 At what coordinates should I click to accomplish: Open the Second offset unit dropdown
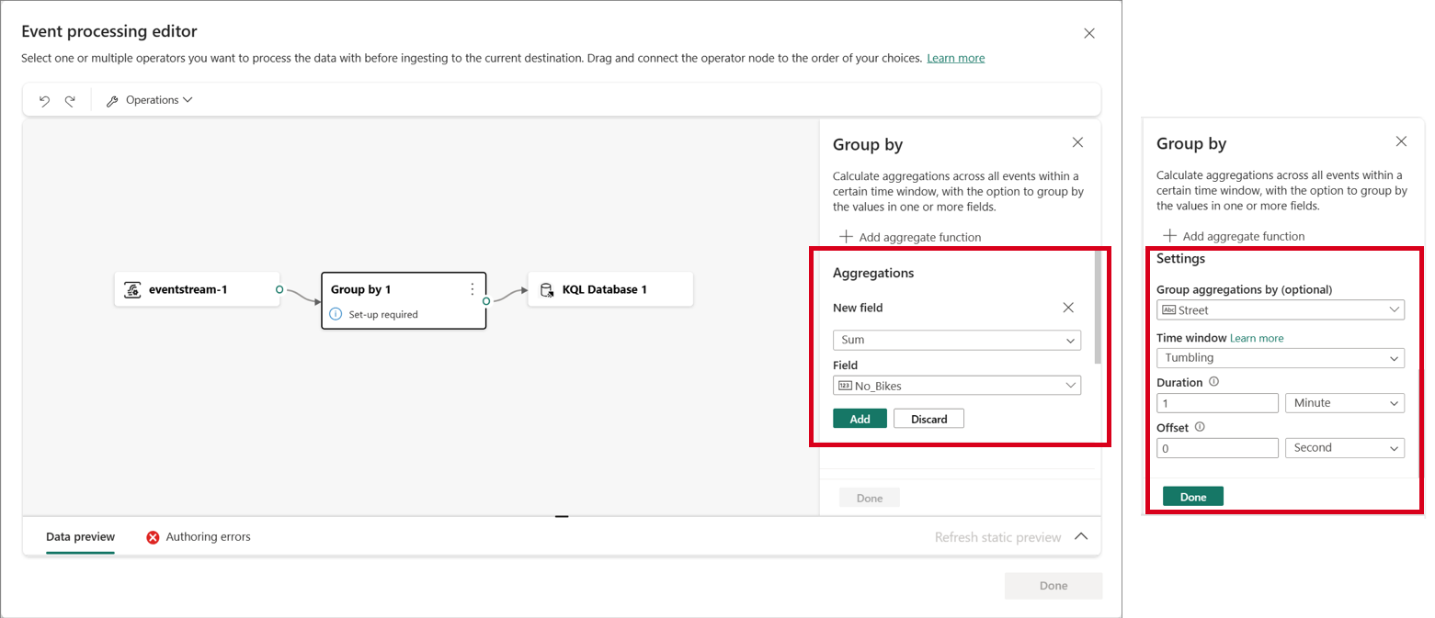[1344, 448]
